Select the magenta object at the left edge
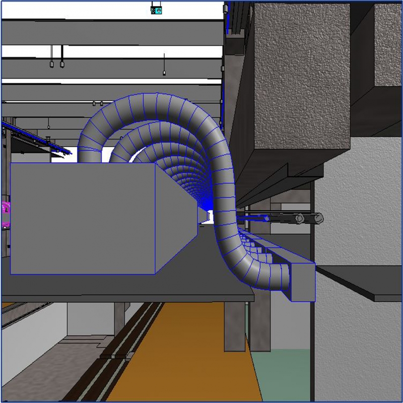This screenshot has width=403, height=403. click(x=7, y=214)
